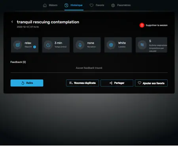The image size is (178, 155).
Task: Click the '5' breathing rate value
Action: click(x=150, y=41)
